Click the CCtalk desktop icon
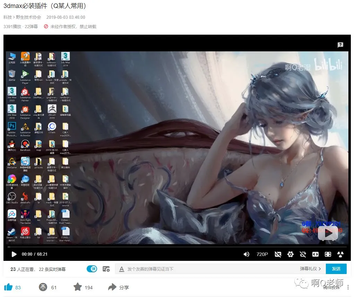Screen dimensions: 355x299 coord(52,128)
